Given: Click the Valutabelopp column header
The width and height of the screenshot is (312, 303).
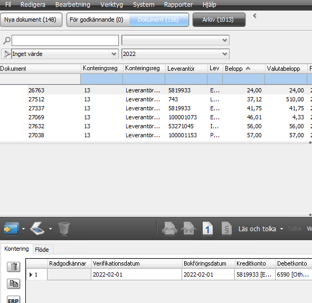Looking at the screenshot, I should pyautogui.click(x=286, y=69).
